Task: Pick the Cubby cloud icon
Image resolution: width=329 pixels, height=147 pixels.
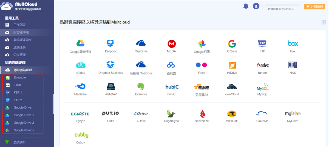Action: coord(81,135)
